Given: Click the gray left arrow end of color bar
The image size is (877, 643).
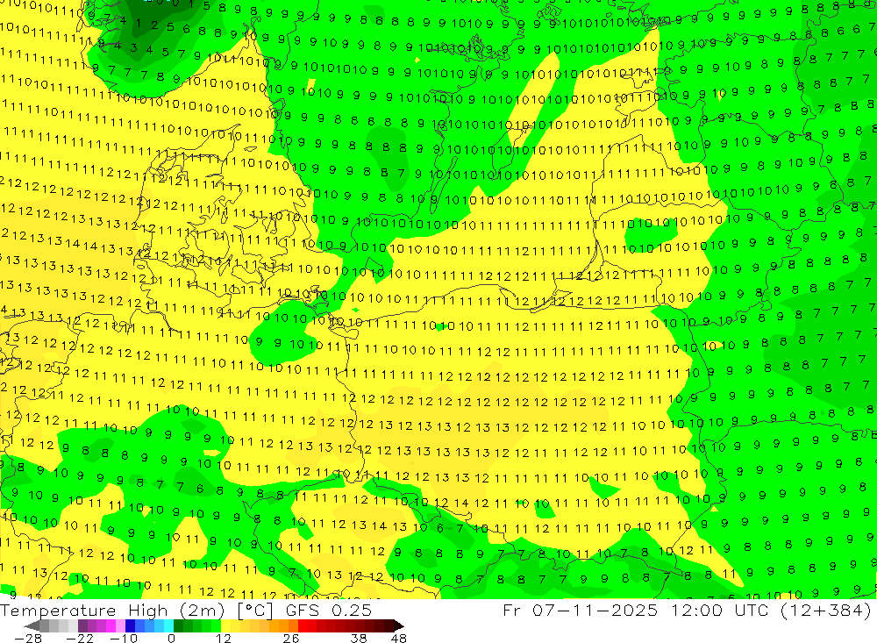Looking at the screenshot, I should pyautogui.click(x=32, y=626).
